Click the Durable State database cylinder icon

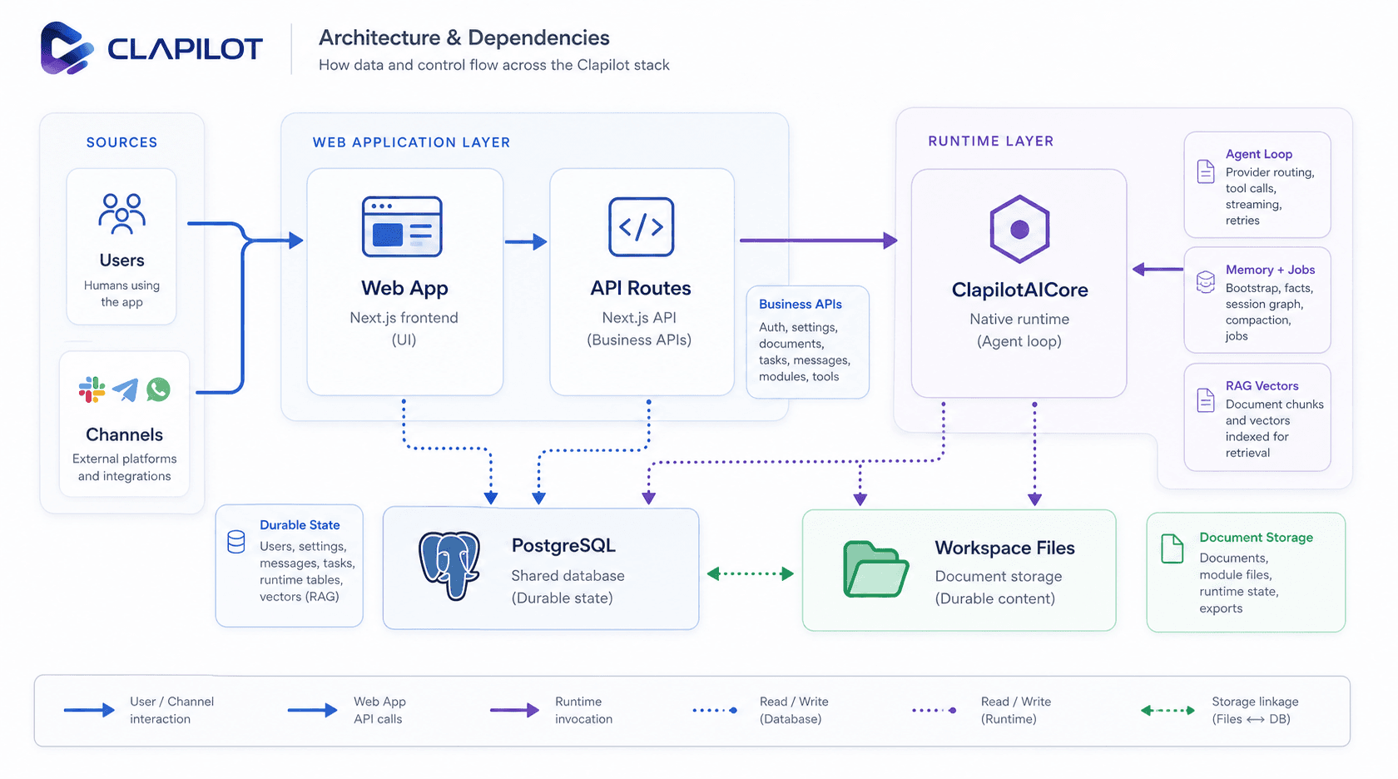coord(236,542)
